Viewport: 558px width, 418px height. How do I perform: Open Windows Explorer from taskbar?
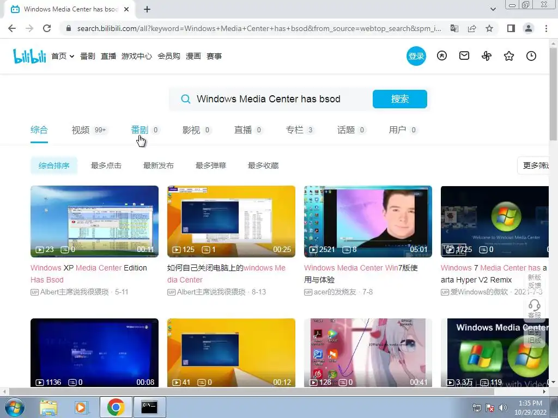pyautogui.click(x=48, y=408)
